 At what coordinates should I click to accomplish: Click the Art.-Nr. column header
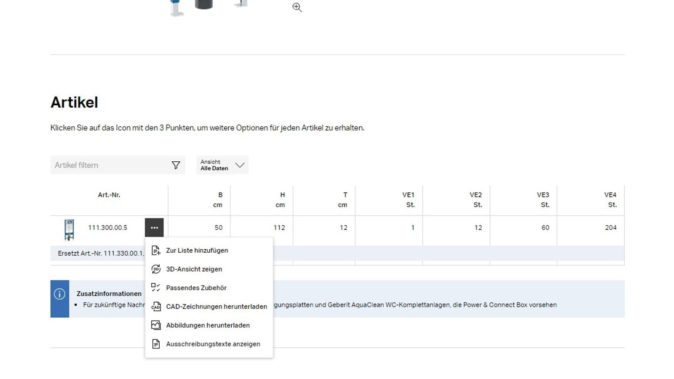point(109,195)
